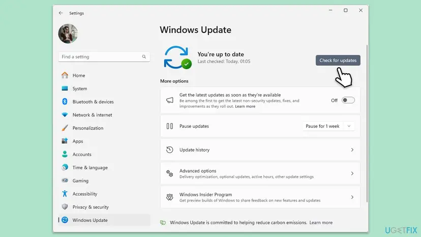Viewport: 421px width, 237px height.
Task: Click the megaphone icon for latest updates
Action: coord(170,100)
